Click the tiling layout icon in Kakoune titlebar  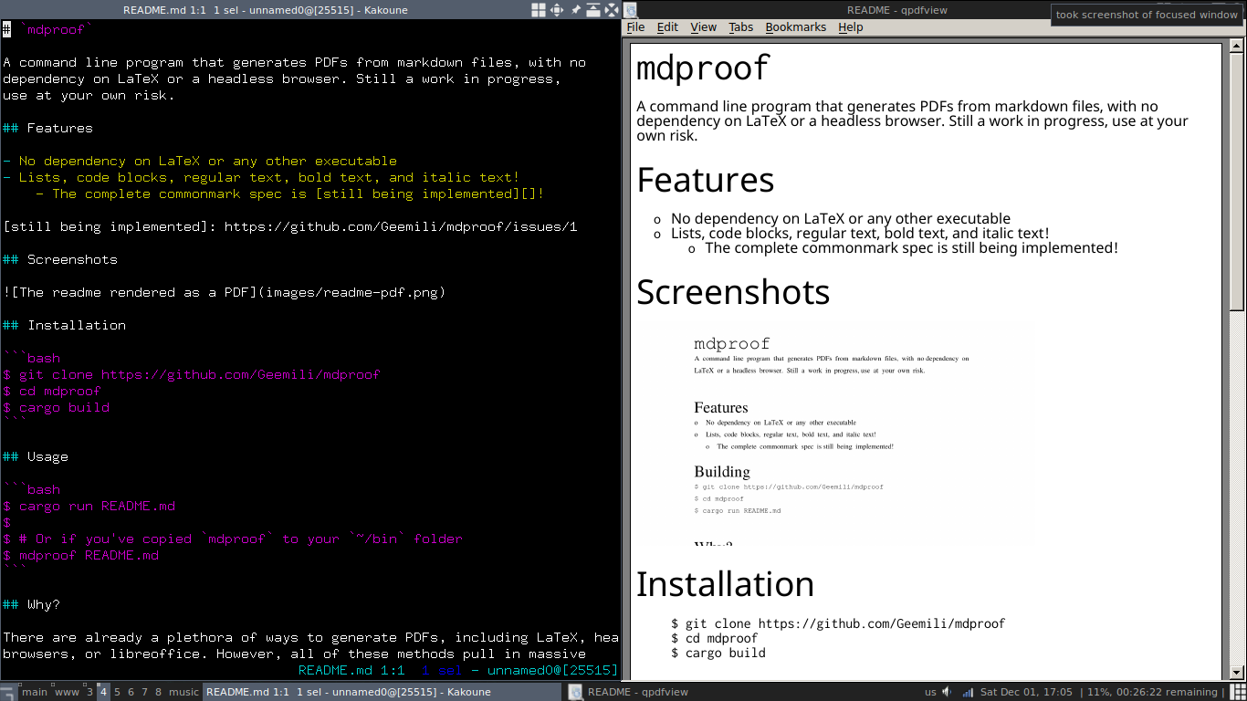tap(539, 10)
